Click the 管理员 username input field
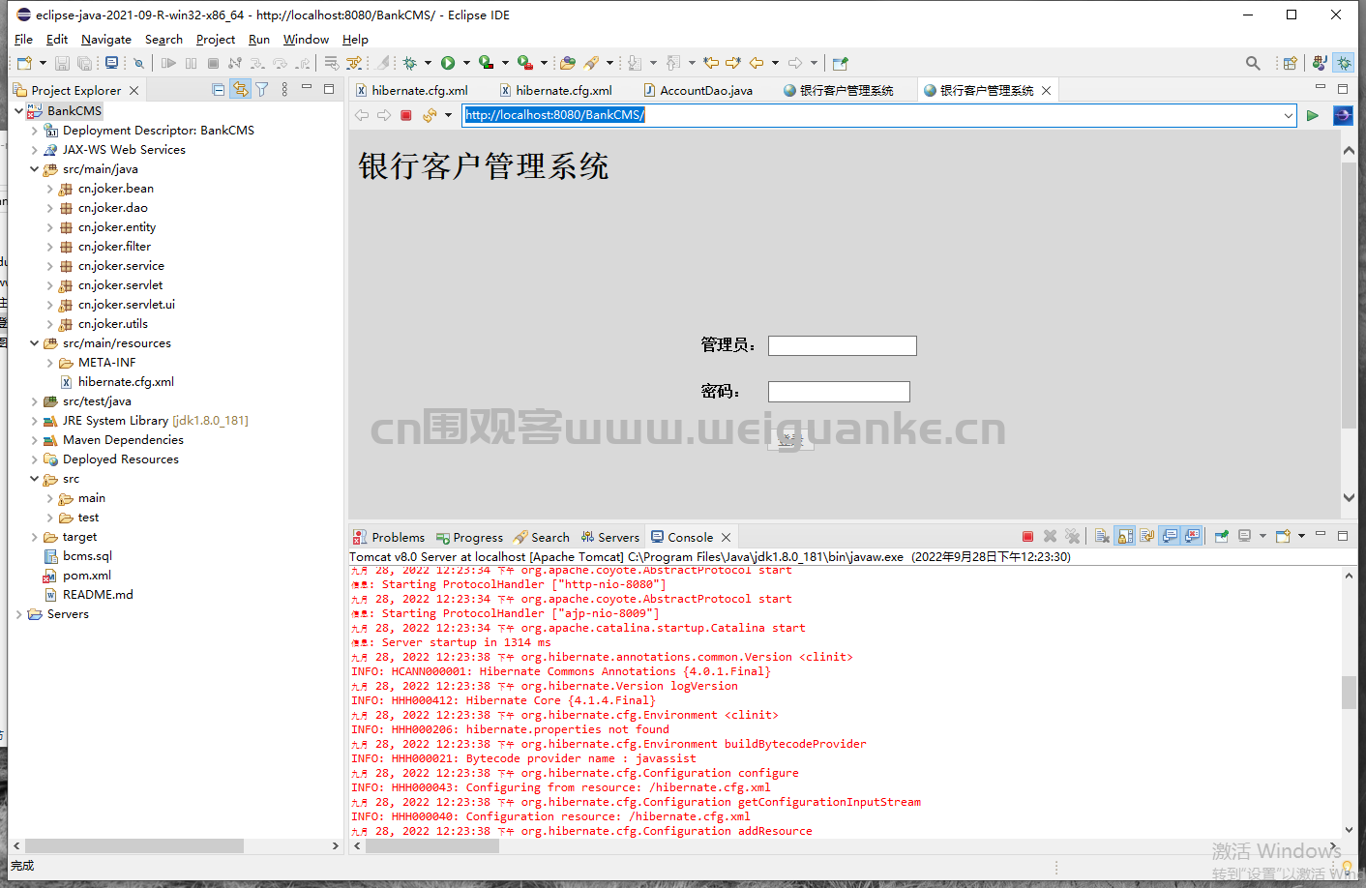Viewport: 1366px width, 888px height. [x=842, y=345]
